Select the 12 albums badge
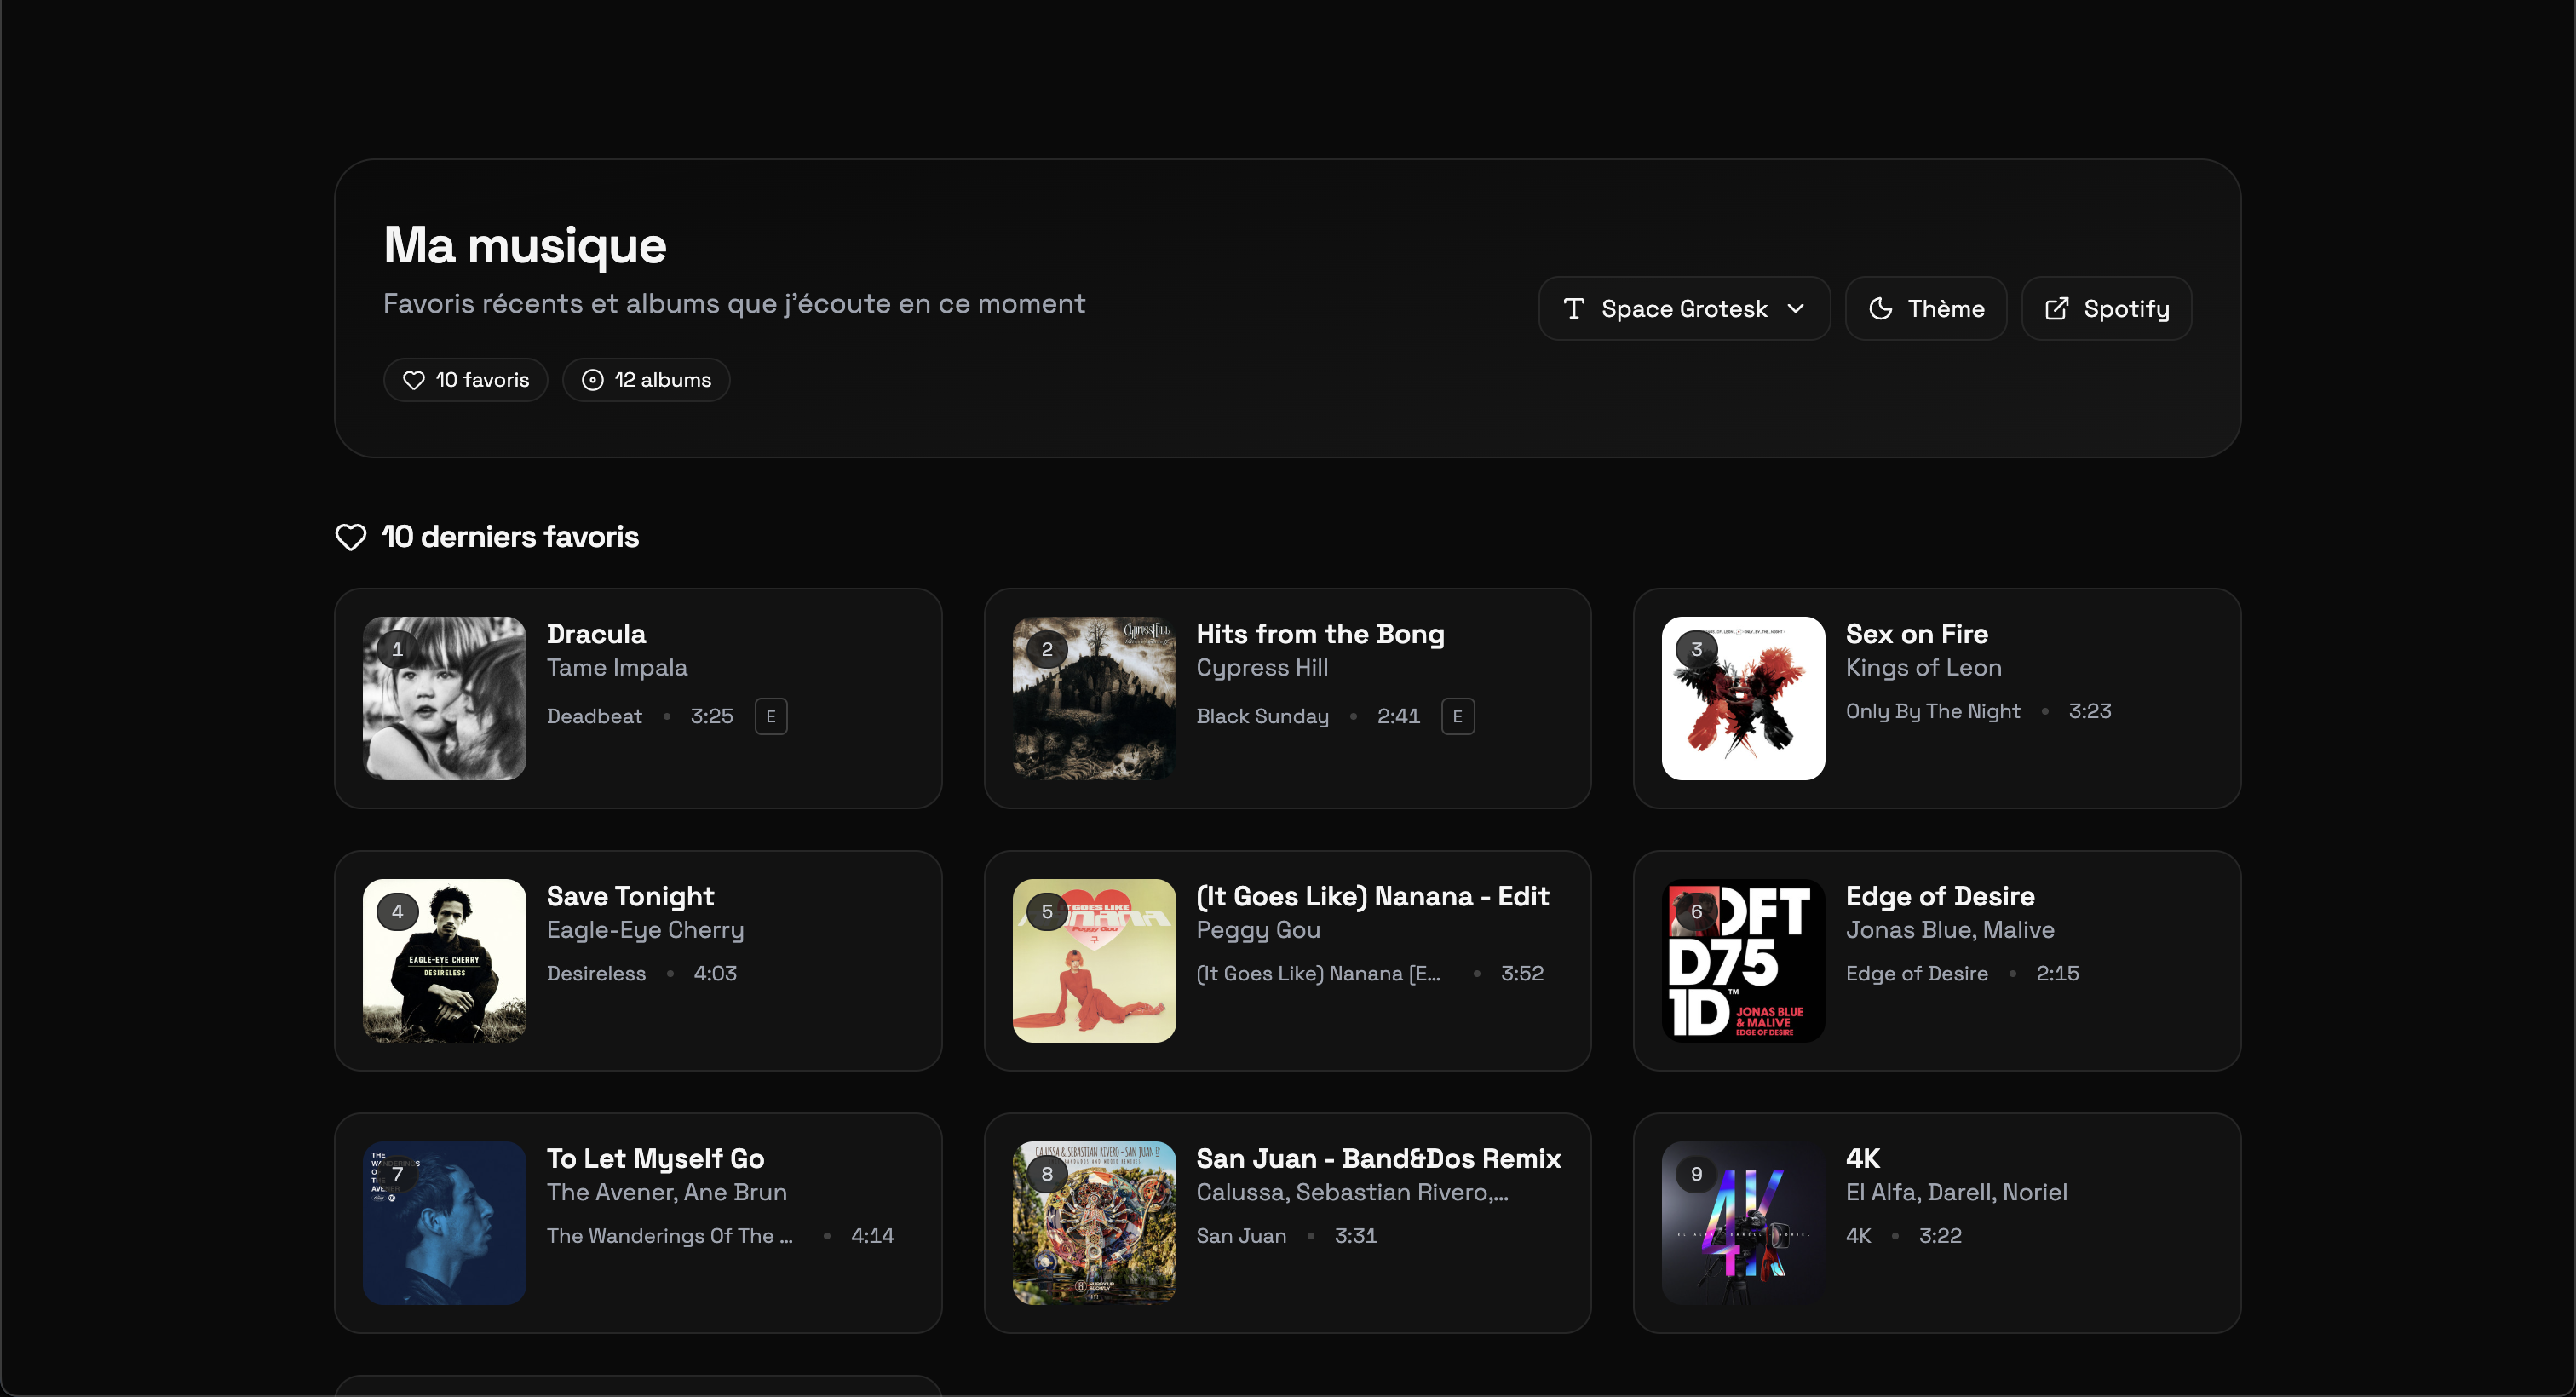This screenshot has height=1397, width=2576. coord(646,380)
